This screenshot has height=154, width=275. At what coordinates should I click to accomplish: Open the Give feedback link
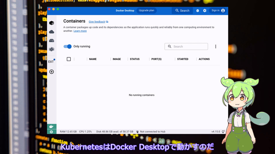(x=97, y=22)
